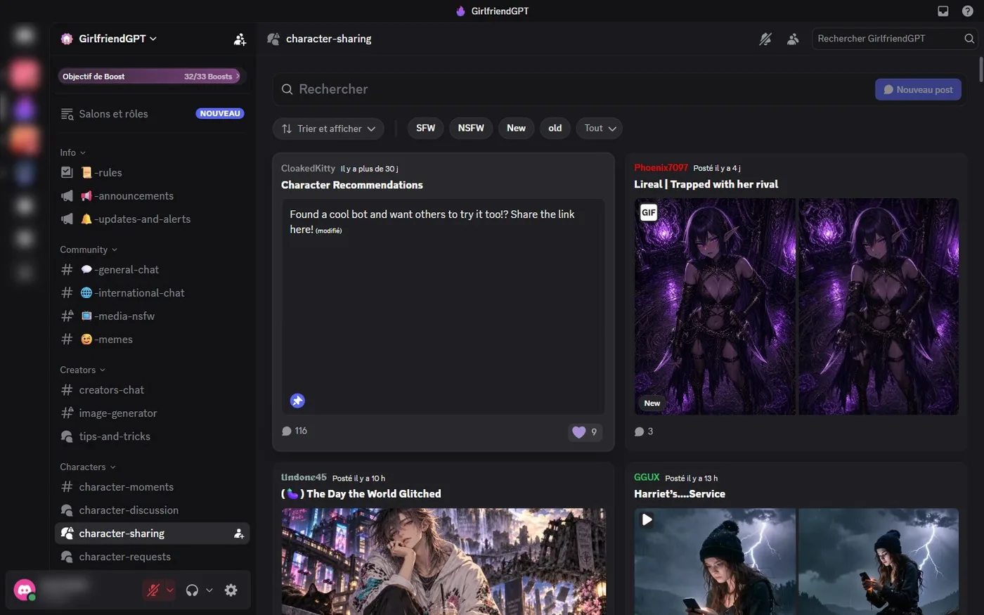984x615 pixels.
Task: Open the Tout tags dropdown
Action: pos(600,128)
